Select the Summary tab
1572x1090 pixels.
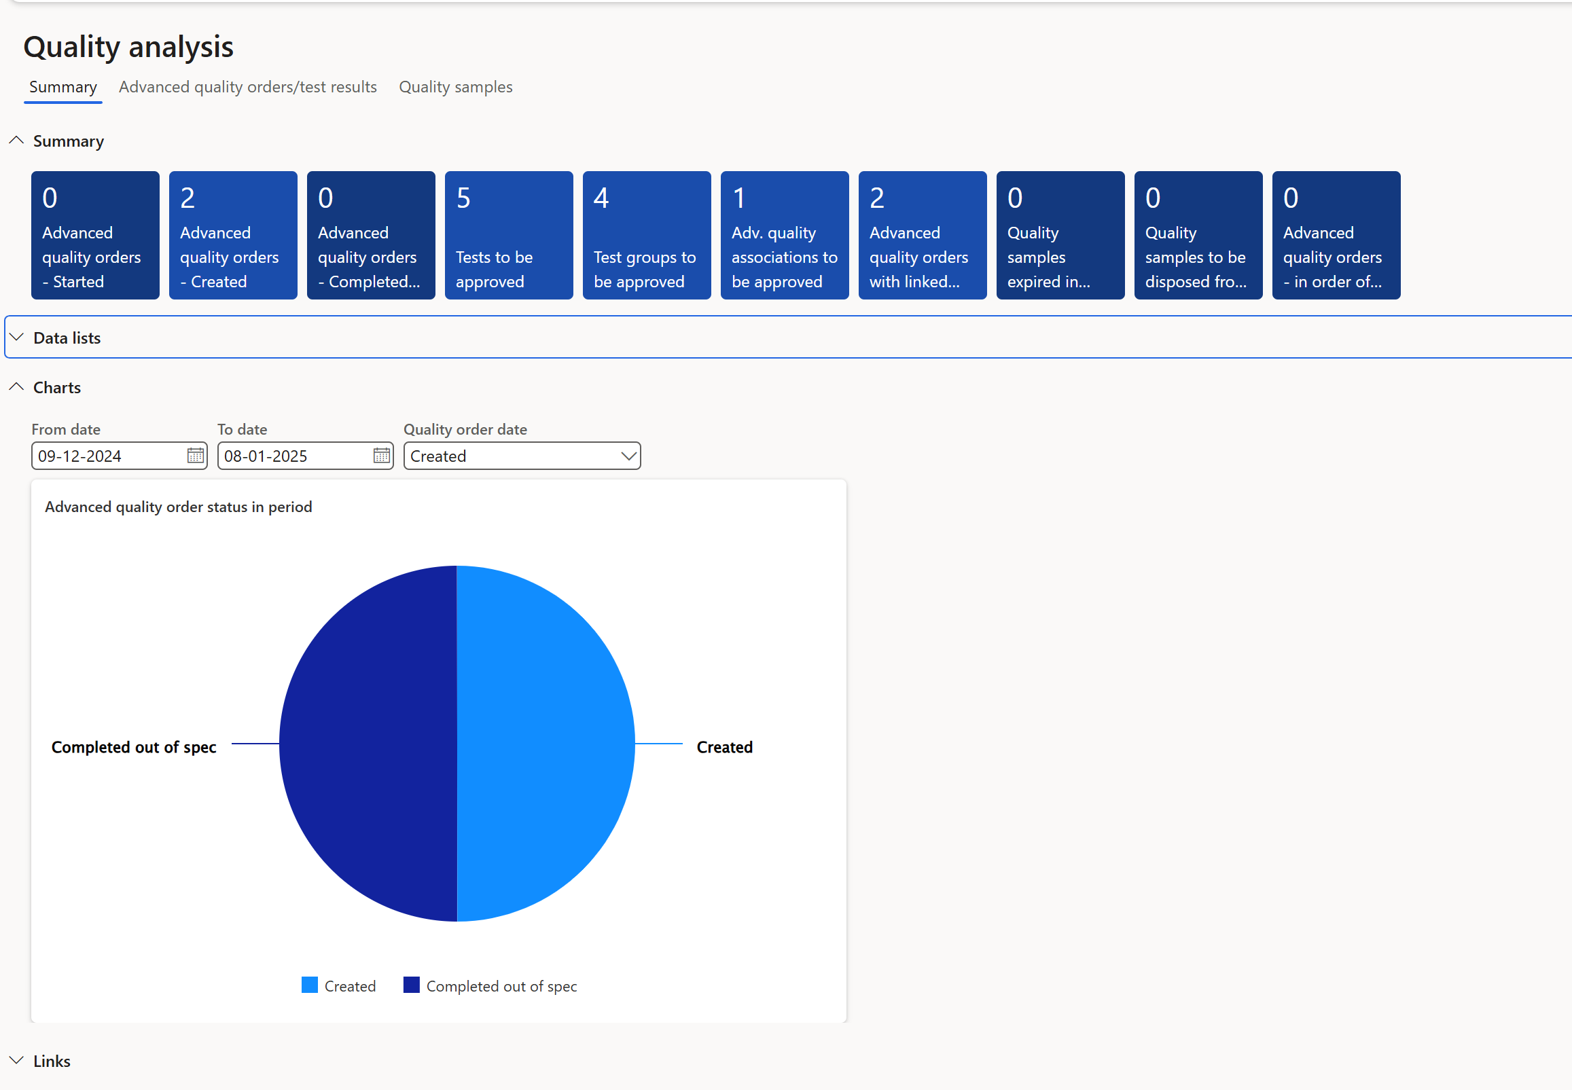click(x=63, y=87)
